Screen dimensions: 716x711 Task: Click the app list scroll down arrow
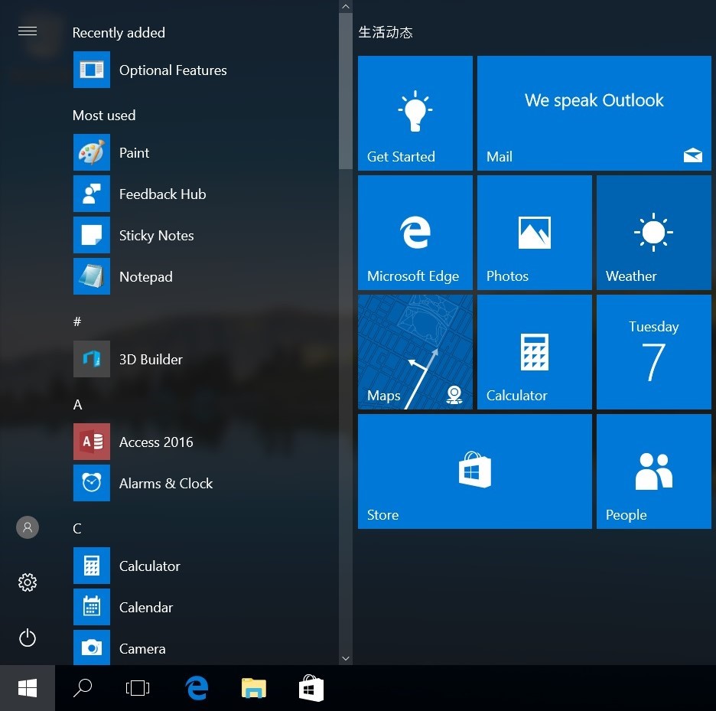click(346, 658)
